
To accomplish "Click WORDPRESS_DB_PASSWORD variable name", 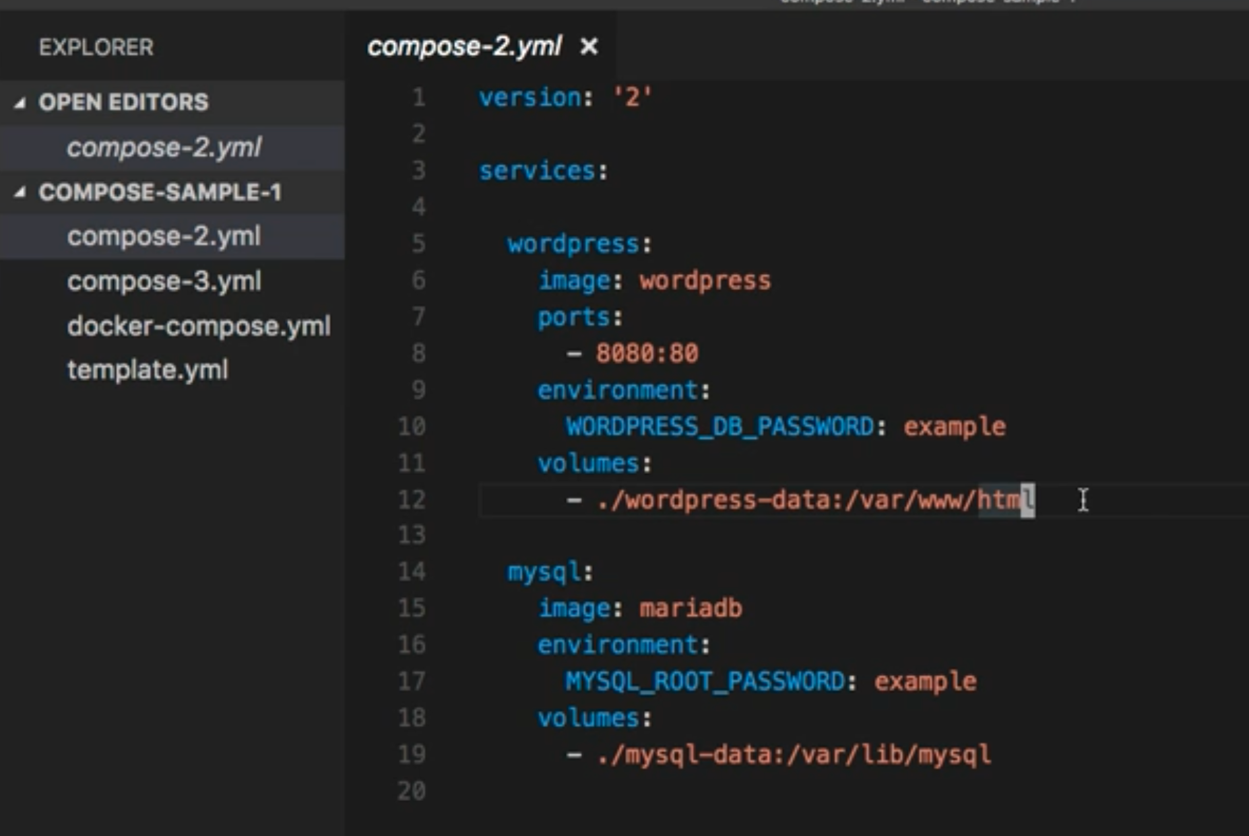I will 719,427.
